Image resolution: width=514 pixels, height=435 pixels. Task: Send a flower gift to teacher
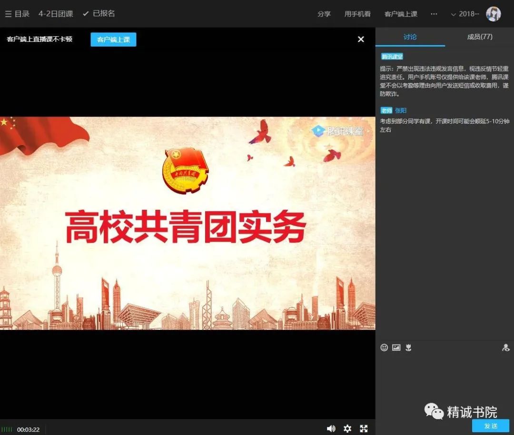pyautogui.click(x=408, y=348)
